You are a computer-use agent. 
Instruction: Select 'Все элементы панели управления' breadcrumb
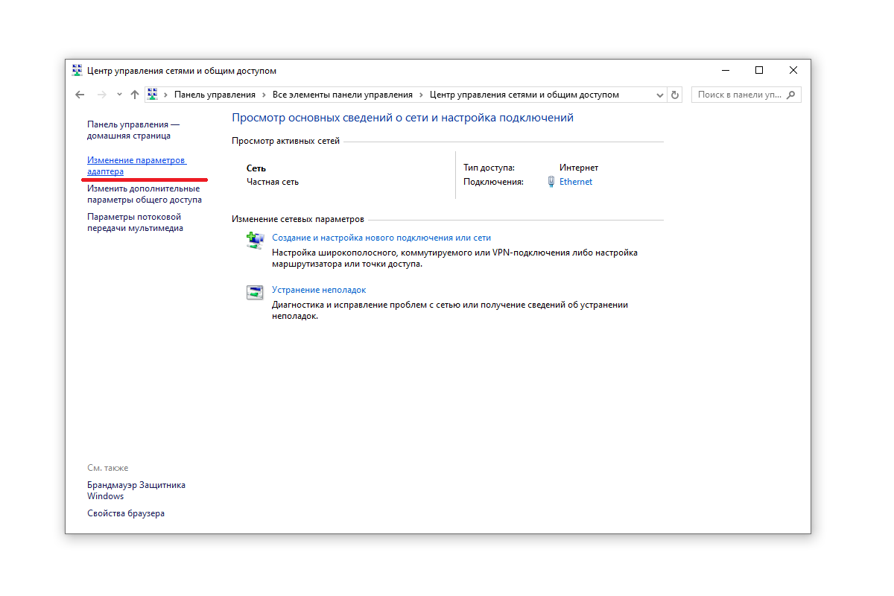click(x=343, y=95)
